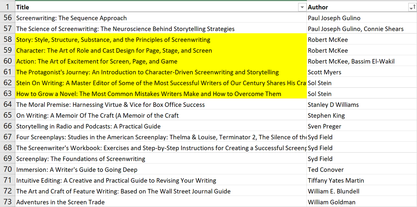
Task: Click the 'Stein On Writing' title cell
Action: tap(161, 83)
